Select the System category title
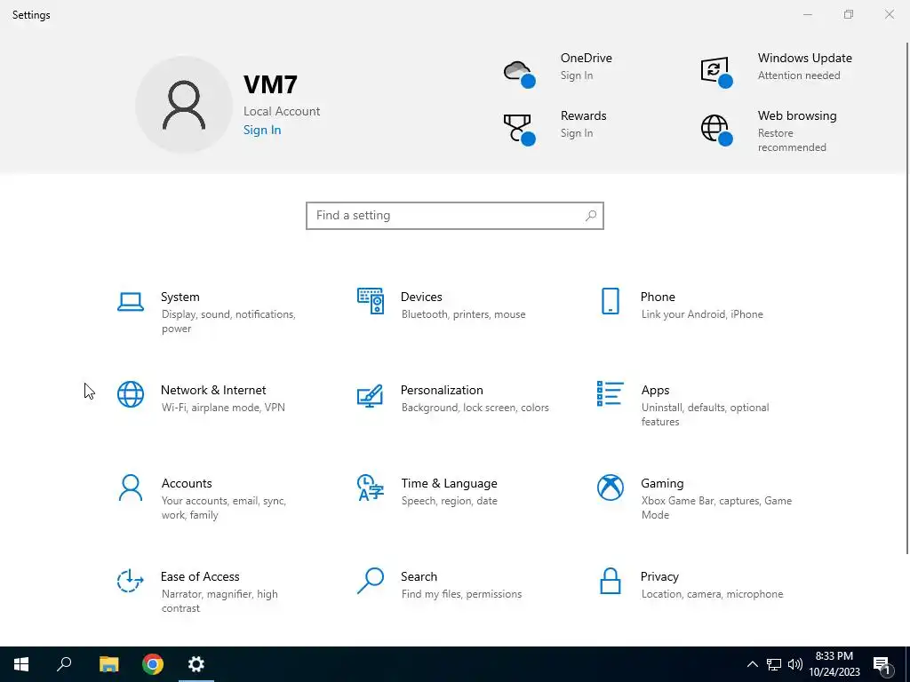 pyautogui.click(x=180, y=297)
